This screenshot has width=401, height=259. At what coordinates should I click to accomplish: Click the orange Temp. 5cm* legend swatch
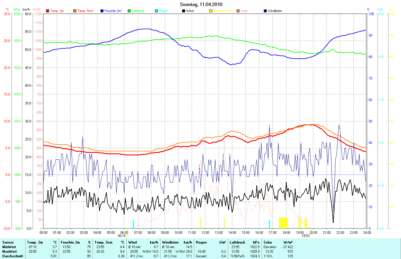[75, 11]
